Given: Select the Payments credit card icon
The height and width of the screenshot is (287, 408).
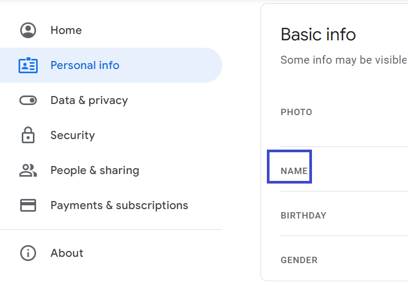Looking at the screenshot, I should click(28, 205).
